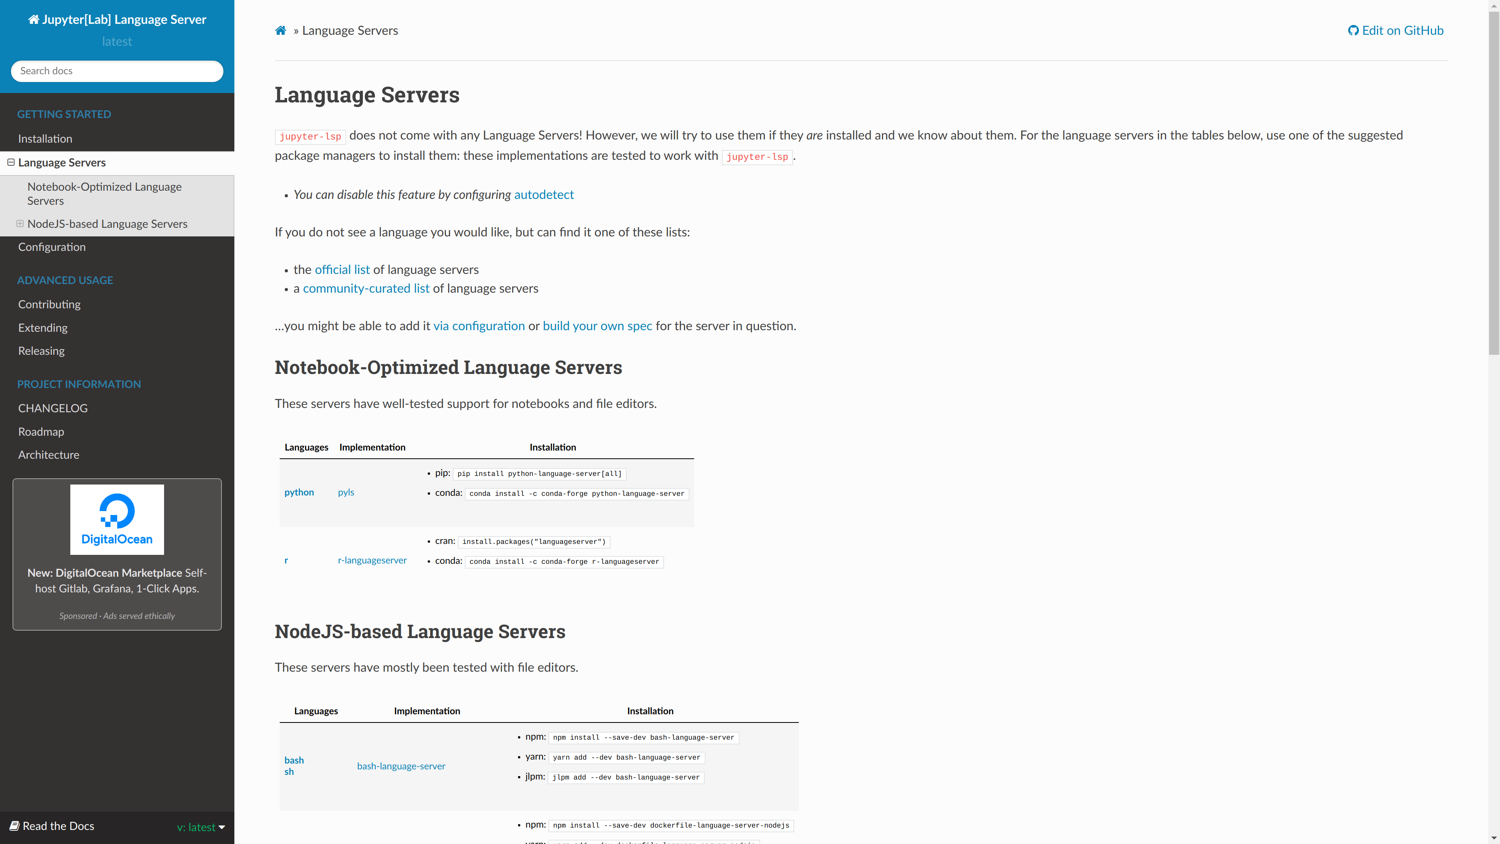Click the Search docs input field
Viewport: 1500px width, 844px height.
117,71
